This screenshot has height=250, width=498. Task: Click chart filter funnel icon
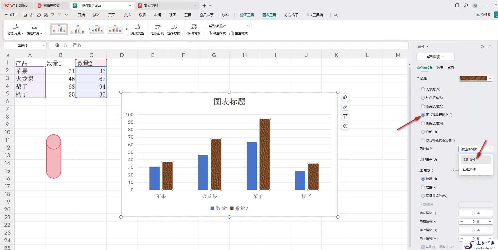coord(345,116)
